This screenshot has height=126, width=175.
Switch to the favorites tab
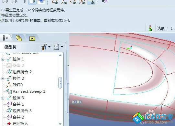[x=32, y=38]
